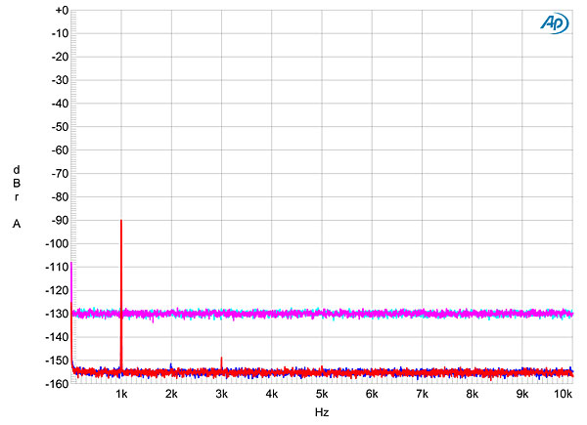This screenshot has height=425, width=587.
Task: Click the 6k frequency axis label
Action: (x=372, y=394)
